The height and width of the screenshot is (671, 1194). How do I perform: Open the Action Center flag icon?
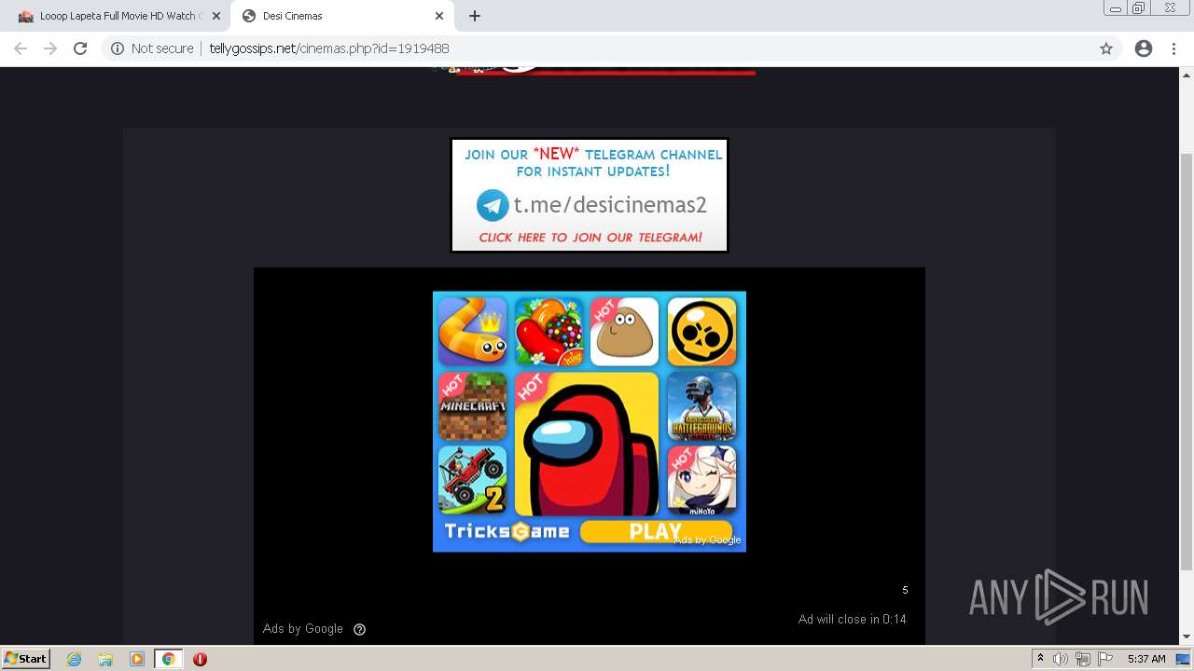1105,659
